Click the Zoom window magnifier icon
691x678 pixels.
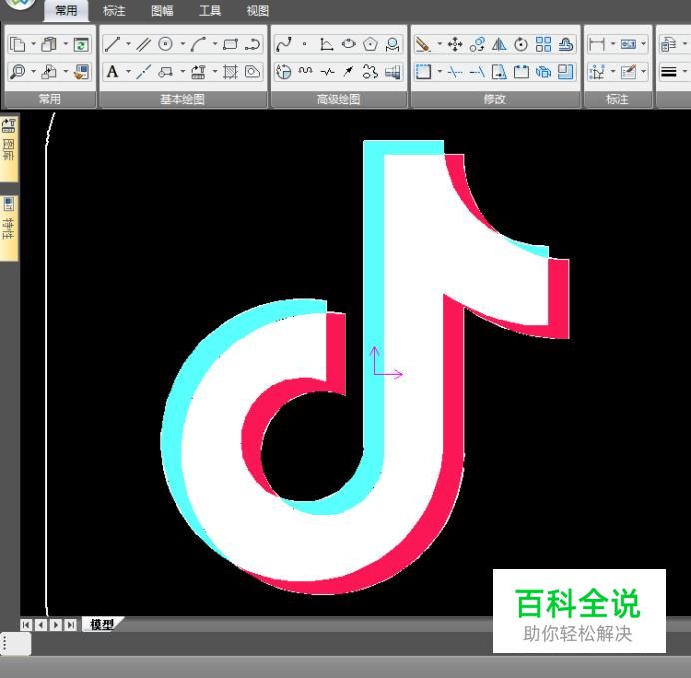18,71
